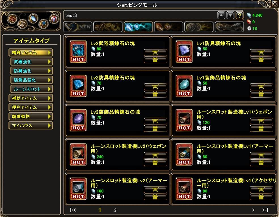Click the blue crystal round icon

[33, 18]
